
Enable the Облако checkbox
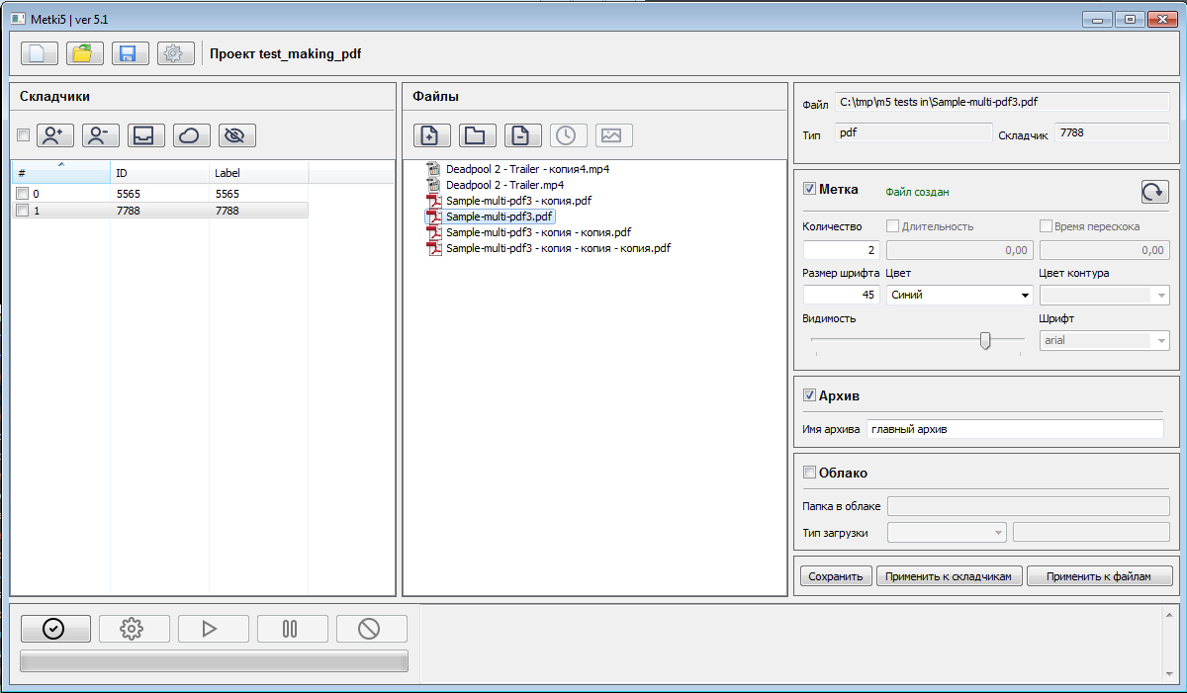coord(810,473)
